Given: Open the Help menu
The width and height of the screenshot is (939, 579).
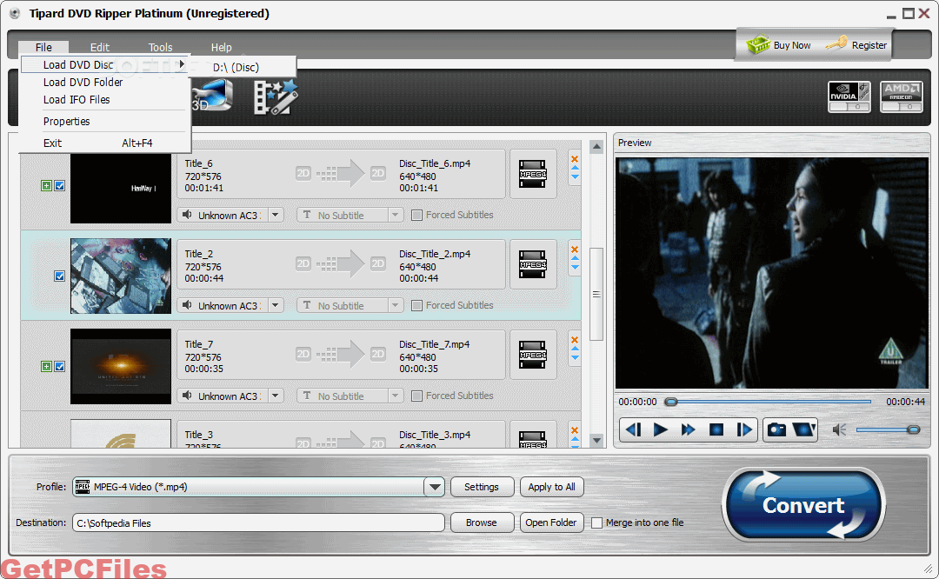Looking at the screenshot, I should (x=221, y=47).
